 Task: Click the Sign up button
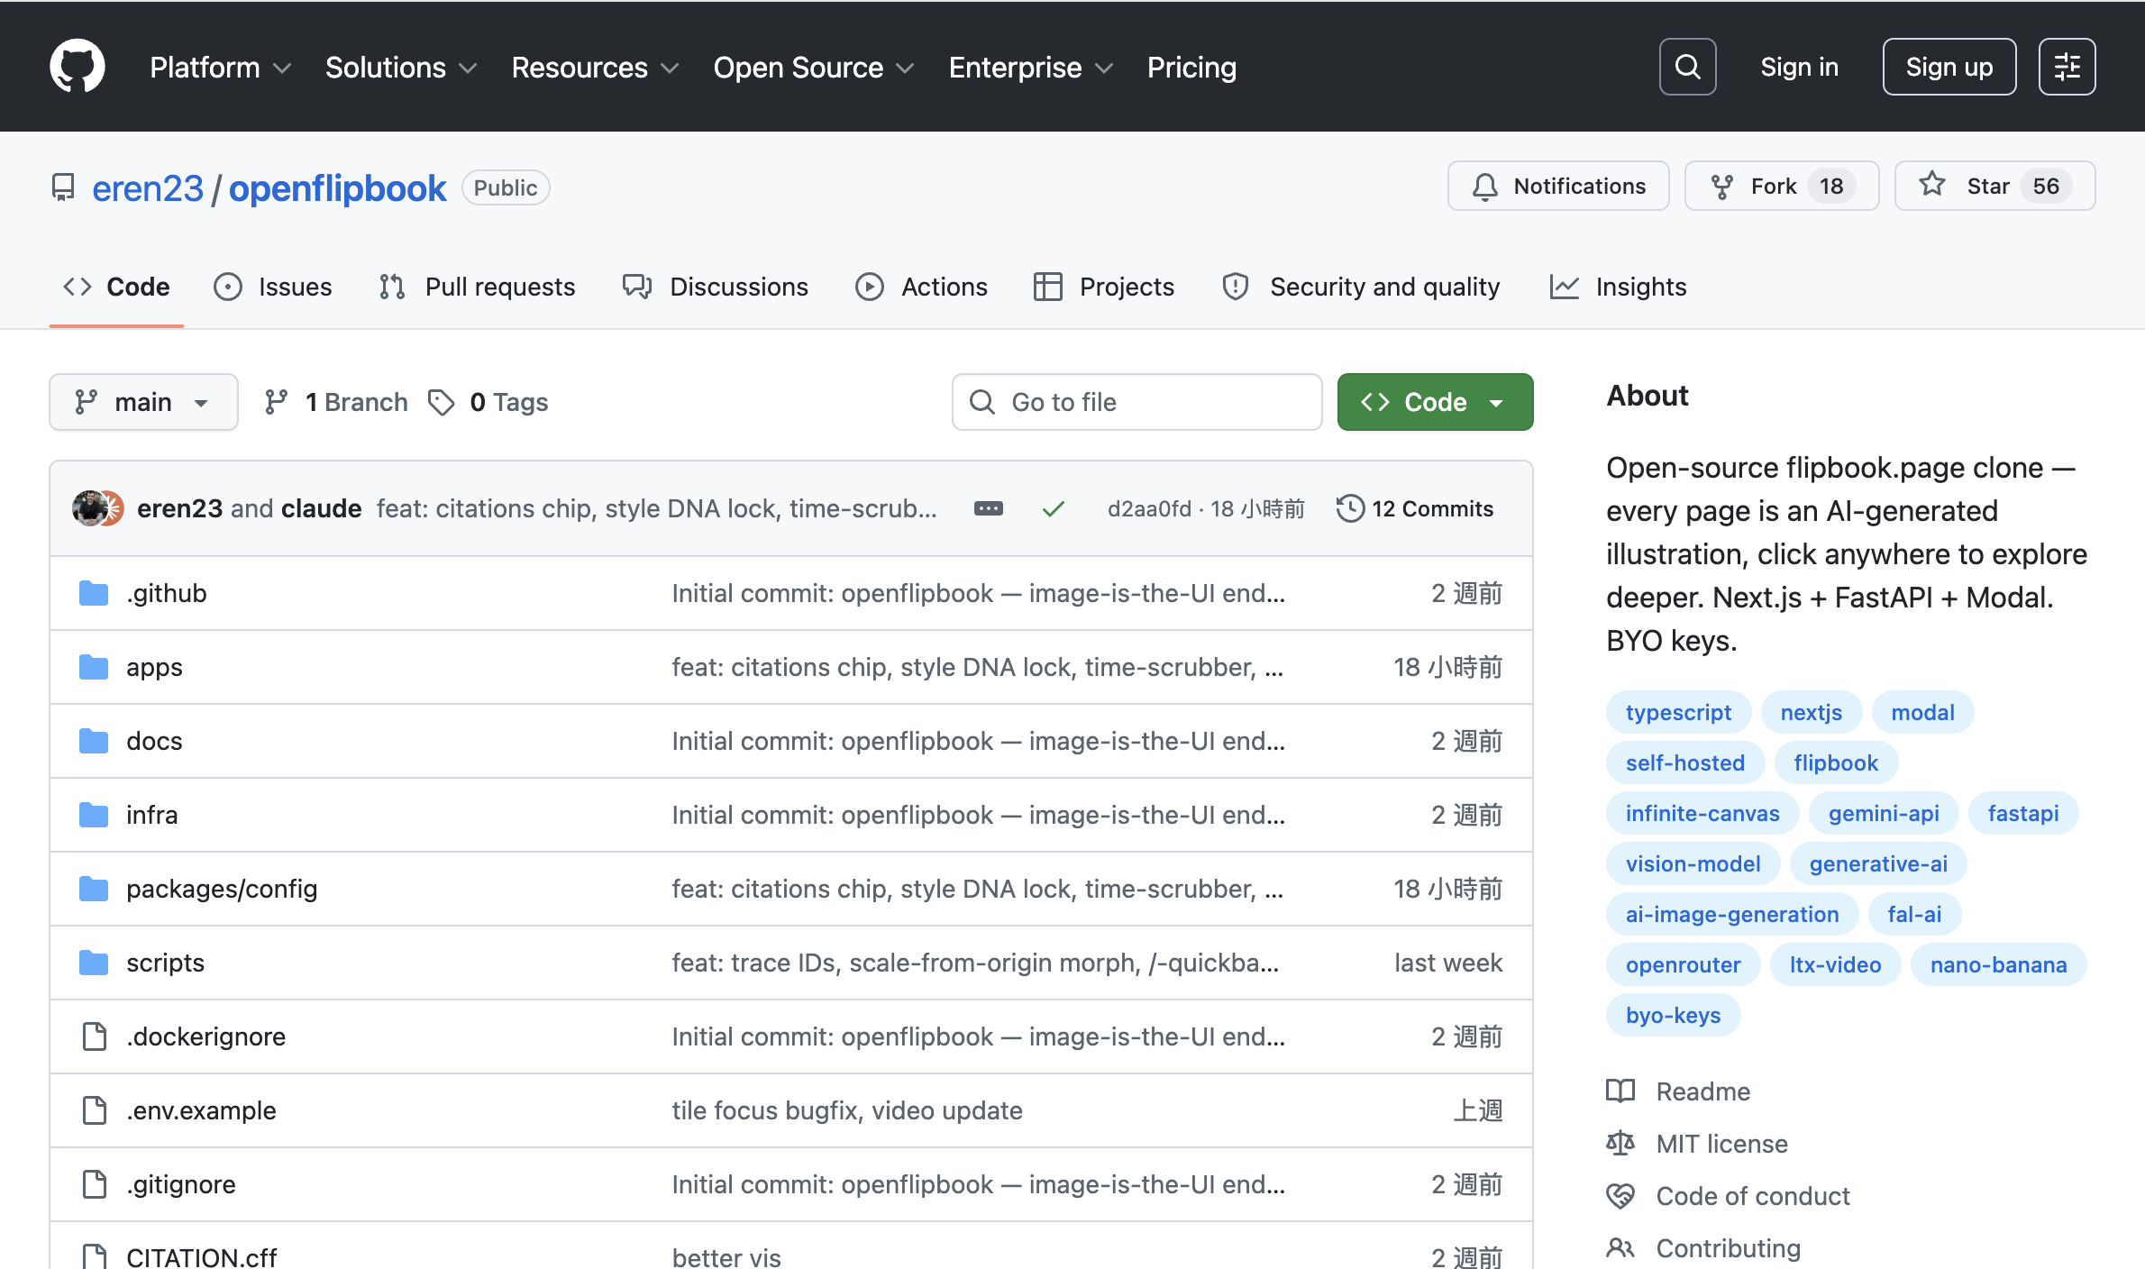click(1949, 67)
